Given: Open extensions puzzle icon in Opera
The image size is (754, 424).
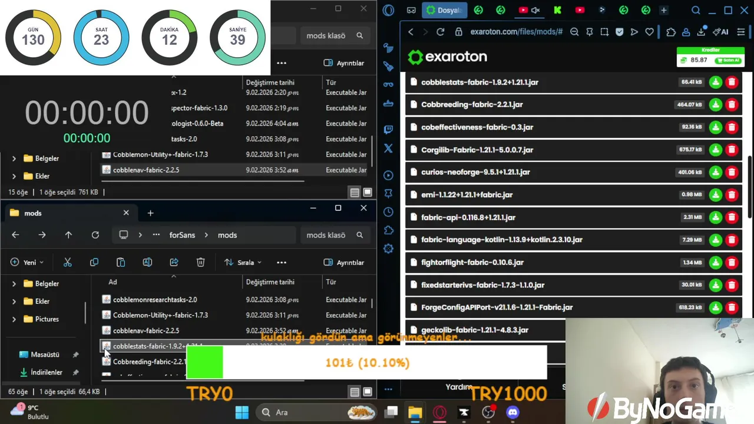Looking at the screenshot, I should [x=671, y=32].
